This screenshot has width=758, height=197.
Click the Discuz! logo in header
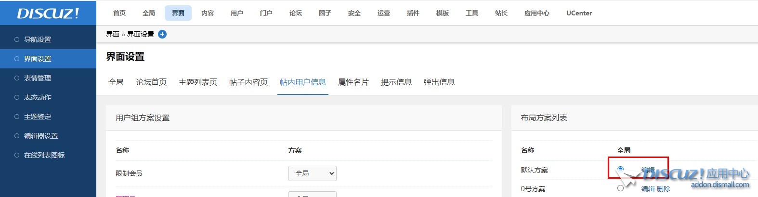click(x=48, y=13)
